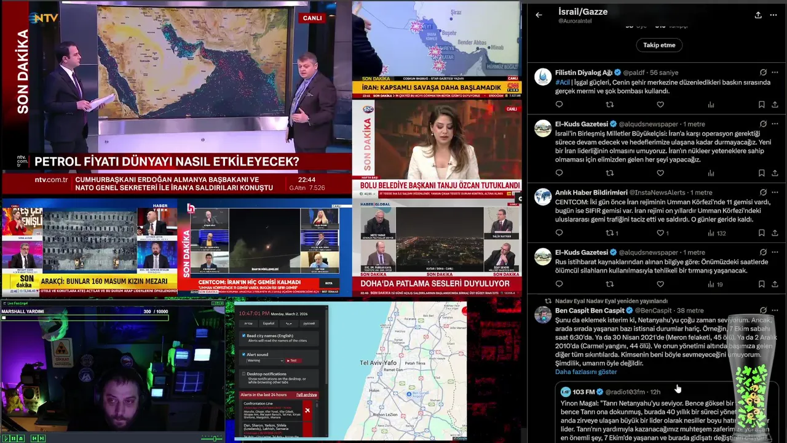Screen dimensions: 787x443
Task: Open the #Acil hashtag link
Action: [x=562, y=82]
